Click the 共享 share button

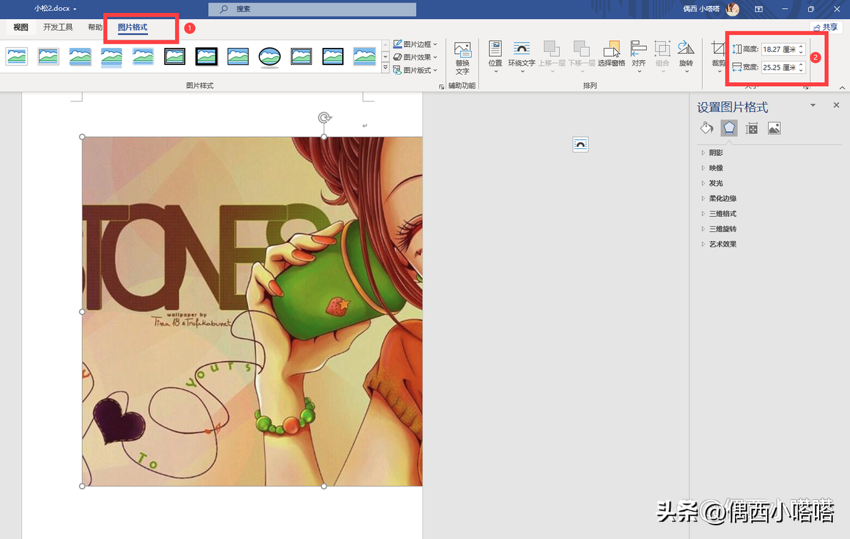(x=825, y=27)
